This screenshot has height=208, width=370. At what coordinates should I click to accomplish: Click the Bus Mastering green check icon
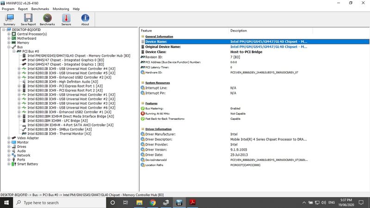click(143, 109)
